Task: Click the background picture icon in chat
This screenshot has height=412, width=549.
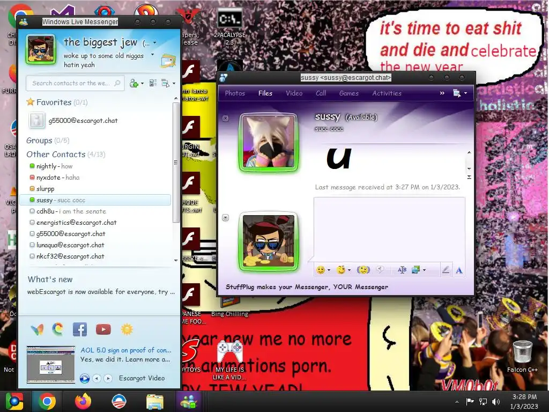Action: click(416, 270)
